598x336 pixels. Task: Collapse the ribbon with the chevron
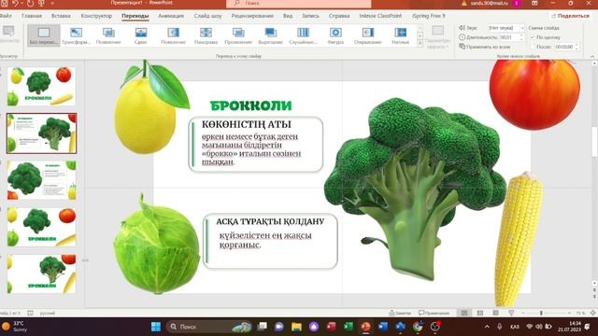click(592, 56)
